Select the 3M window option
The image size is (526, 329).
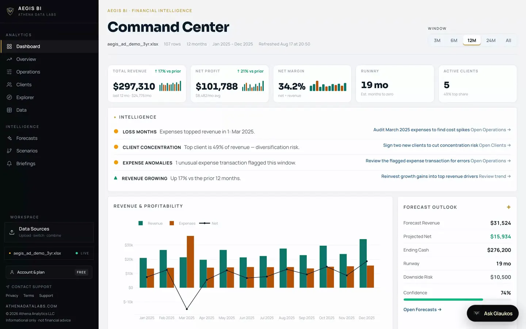[437, 41]
